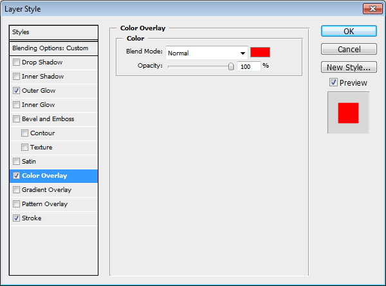Click the Opacity slider handle

231,66
